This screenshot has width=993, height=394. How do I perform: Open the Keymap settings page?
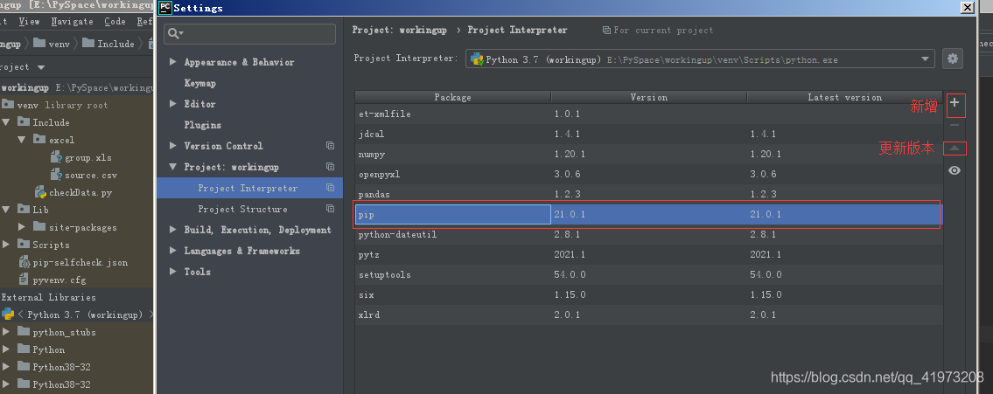(199, 83)
